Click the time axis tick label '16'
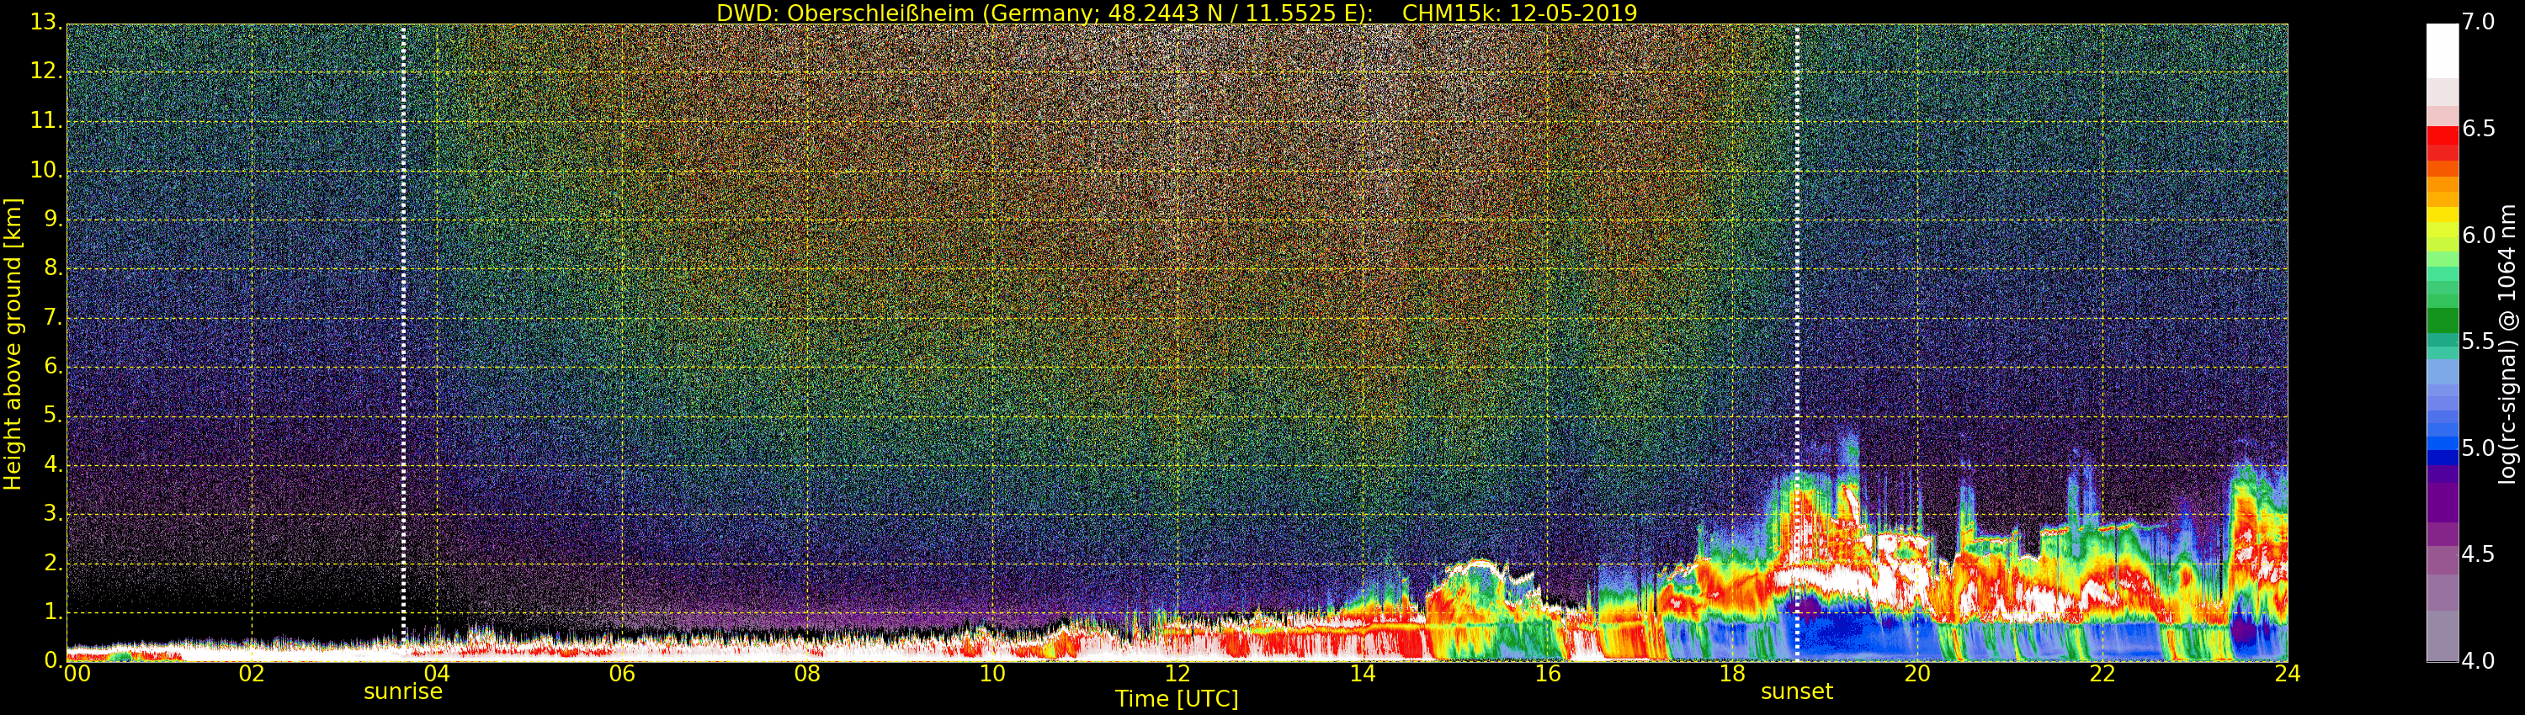The image size is (2525, 715). pyautogui.click(x=1548, y=674)
